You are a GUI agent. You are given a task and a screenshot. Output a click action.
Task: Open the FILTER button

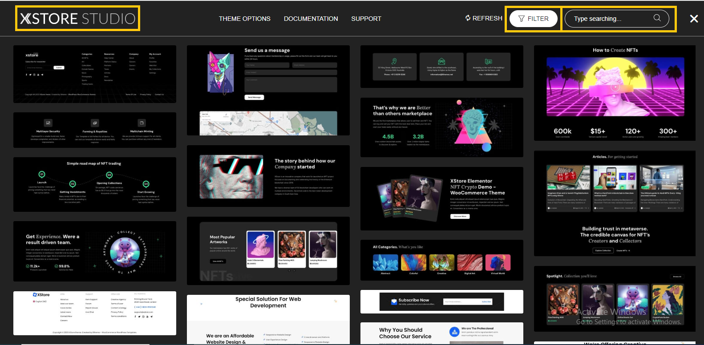coord(534,19)
